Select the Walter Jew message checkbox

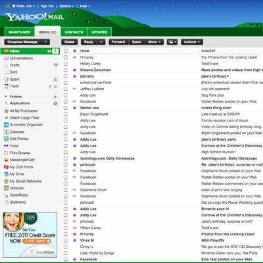(x=66, y=108)
